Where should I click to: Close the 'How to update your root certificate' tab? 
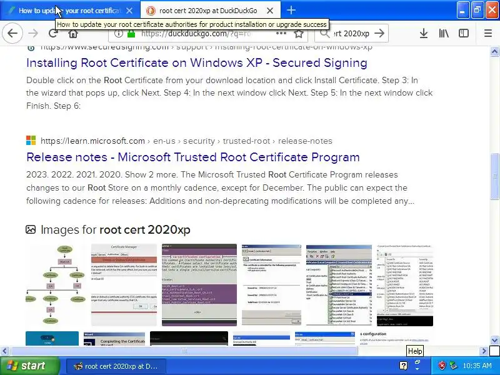[129, 11]
